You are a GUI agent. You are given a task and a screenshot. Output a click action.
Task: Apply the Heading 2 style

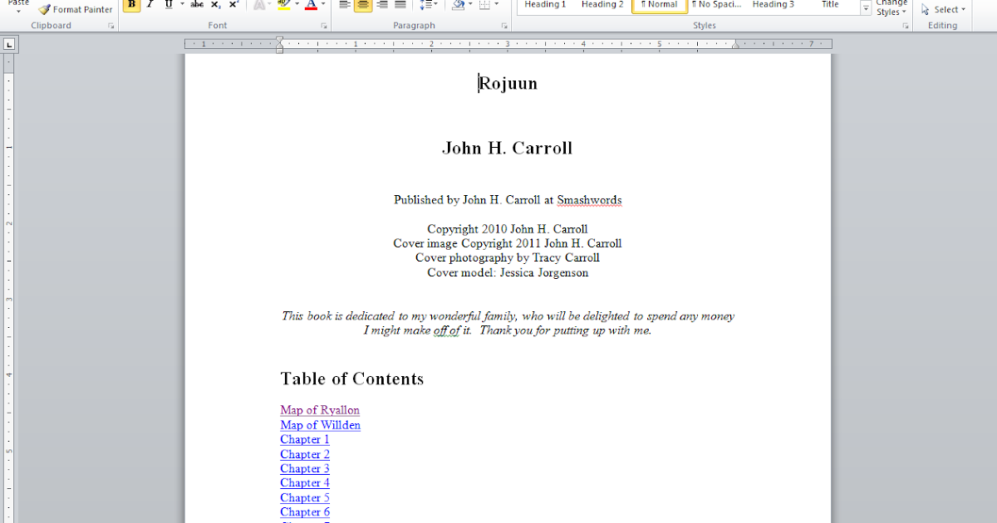pos(602,5)
